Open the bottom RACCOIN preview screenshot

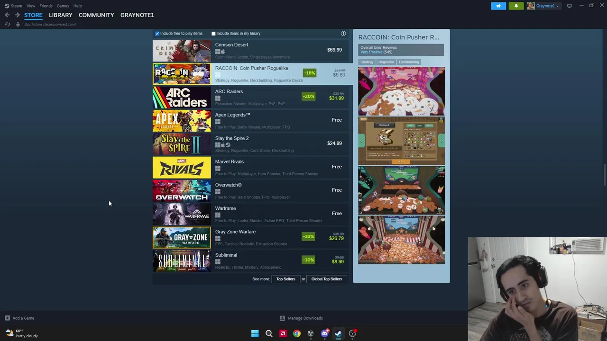point(401,240)
